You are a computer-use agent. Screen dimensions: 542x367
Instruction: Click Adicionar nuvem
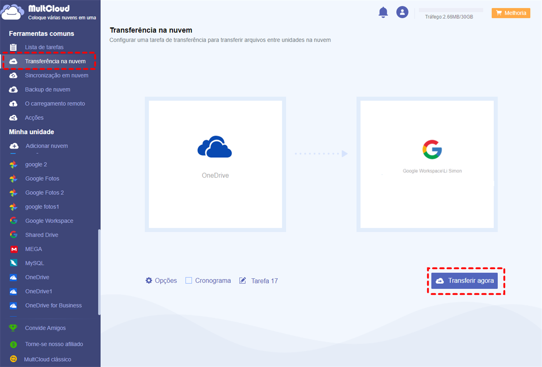pyautogui.click(x=47, y=146)
